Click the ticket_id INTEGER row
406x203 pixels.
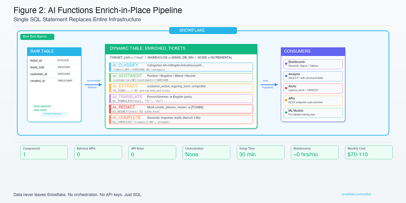click(x=54, y=61)
